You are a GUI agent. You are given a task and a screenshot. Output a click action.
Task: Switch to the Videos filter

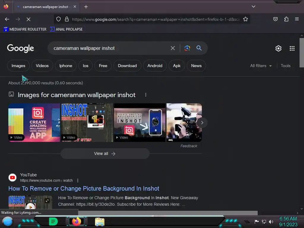[42, 66]
